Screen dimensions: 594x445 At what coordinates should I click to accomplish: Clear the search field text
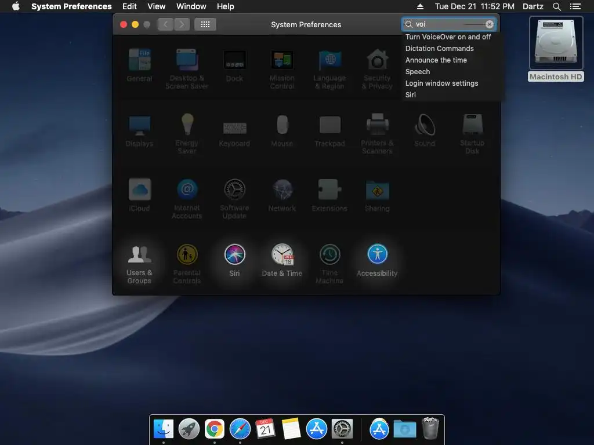click(490, 24)
